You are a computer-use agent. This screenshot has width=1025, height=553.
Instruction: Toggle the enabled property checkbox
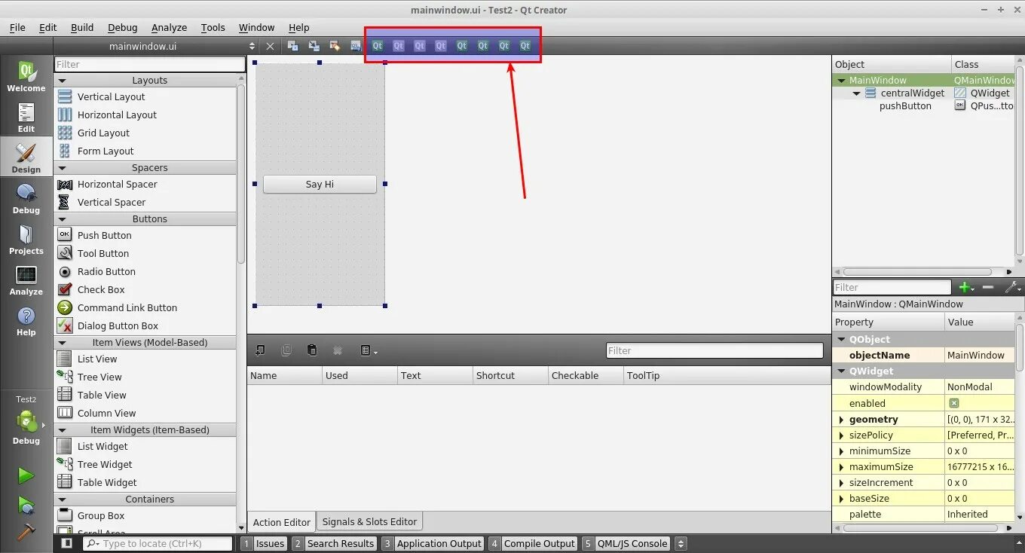953,404
